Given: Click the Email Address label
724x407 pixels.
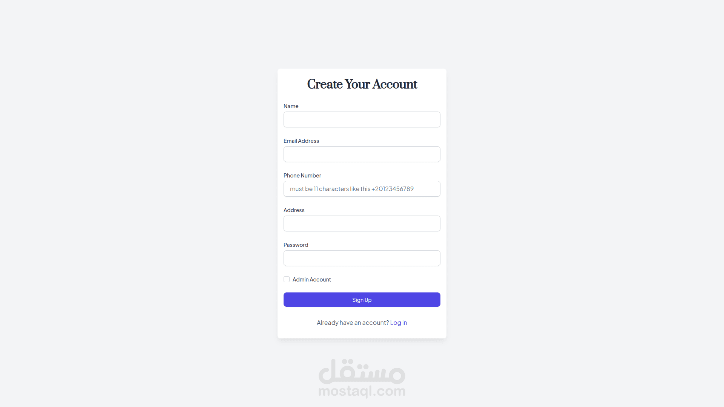Looking at the screenshot, I should pyautogui.click(x=301, y=141).
